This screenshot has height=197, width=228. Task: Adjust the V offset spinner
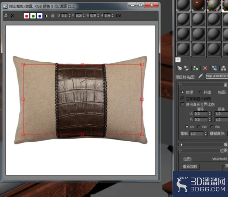210,120
